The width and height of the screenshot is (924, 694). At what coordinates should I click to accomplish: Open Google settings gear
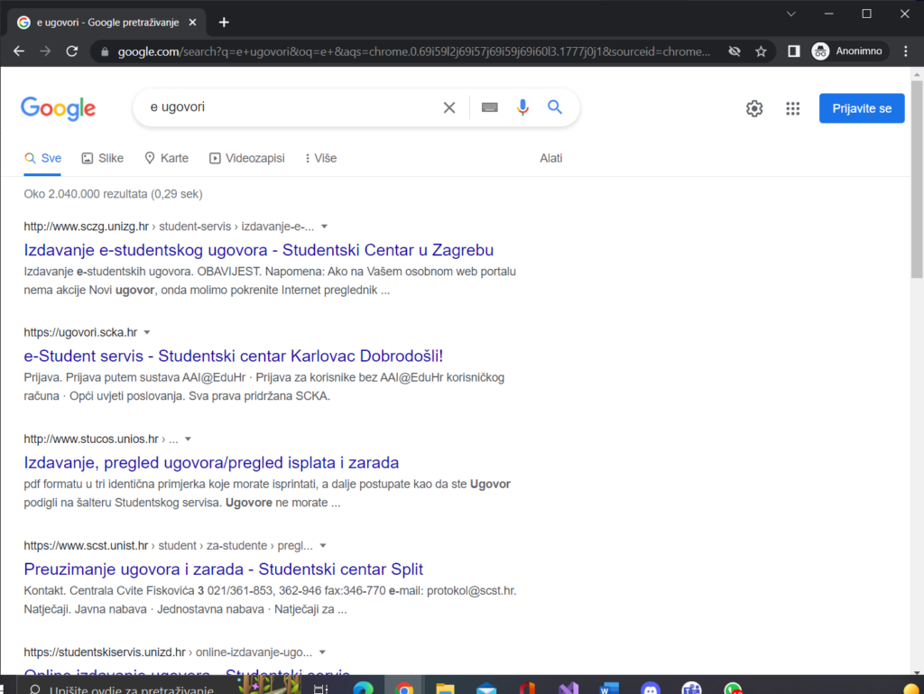click(x=754, y=108)
